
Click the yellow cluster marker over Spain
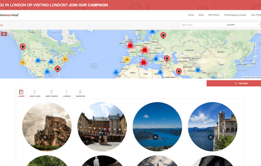[127, 59]
